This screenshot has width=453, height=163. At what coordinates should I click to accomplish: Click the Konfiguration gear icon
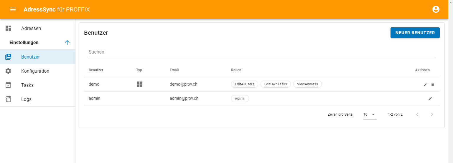[x=8, y=71]
